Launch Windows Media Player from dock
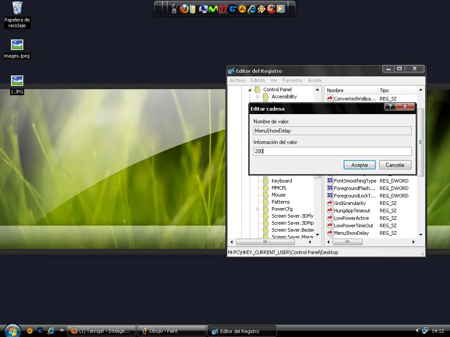Image resolution: width=450 pixels, height=337 pixels. [x=281, y=9]
